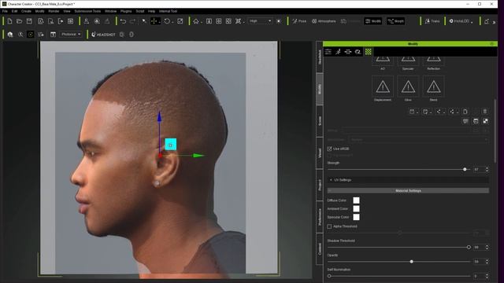The width and height of the screenshot is (504, 283).
Task: Select the Move gizmo tool
Action: 154,21
